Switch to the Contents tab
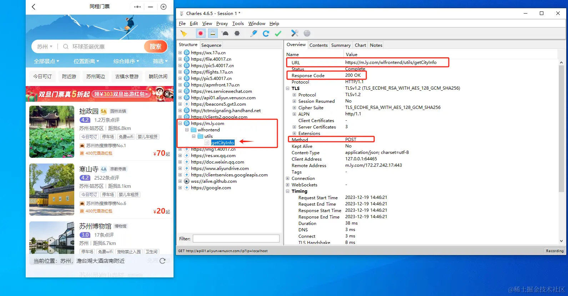The image size is (568, 296). 318,45
